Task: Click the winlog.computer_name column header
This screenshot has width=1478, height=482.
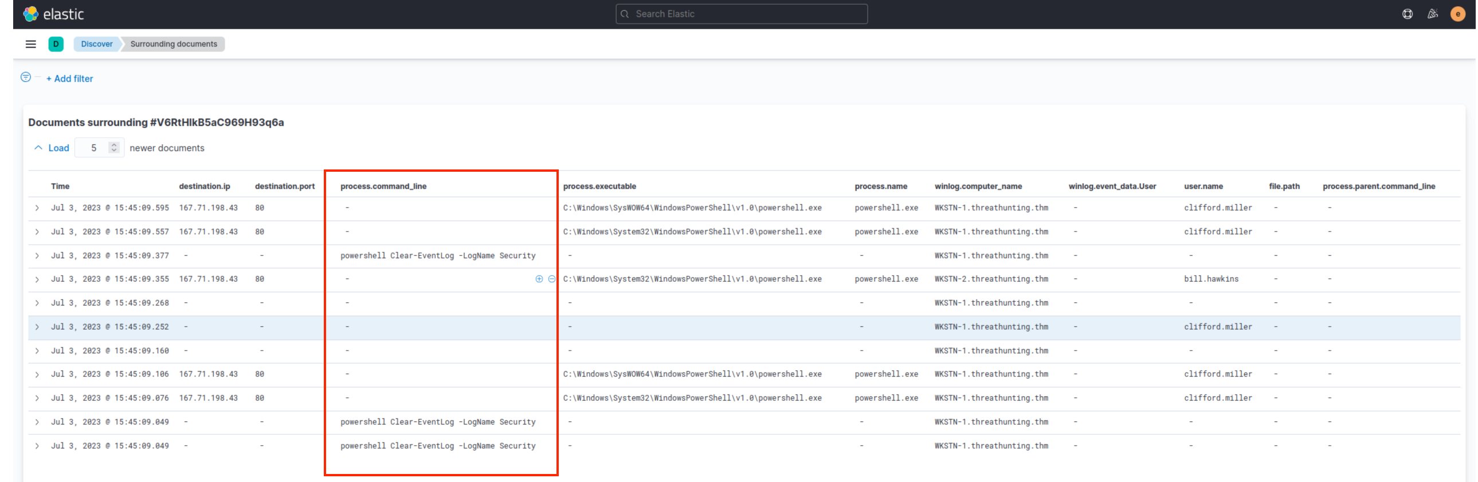Action: coord(978,186)
